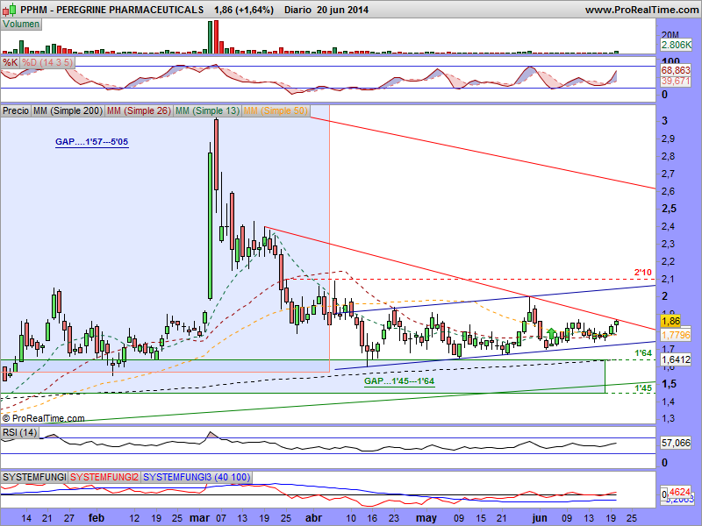Click the www.ProRealTime.com link in header
The width and height of the screenshot is (702, 526).
[641, 10]
